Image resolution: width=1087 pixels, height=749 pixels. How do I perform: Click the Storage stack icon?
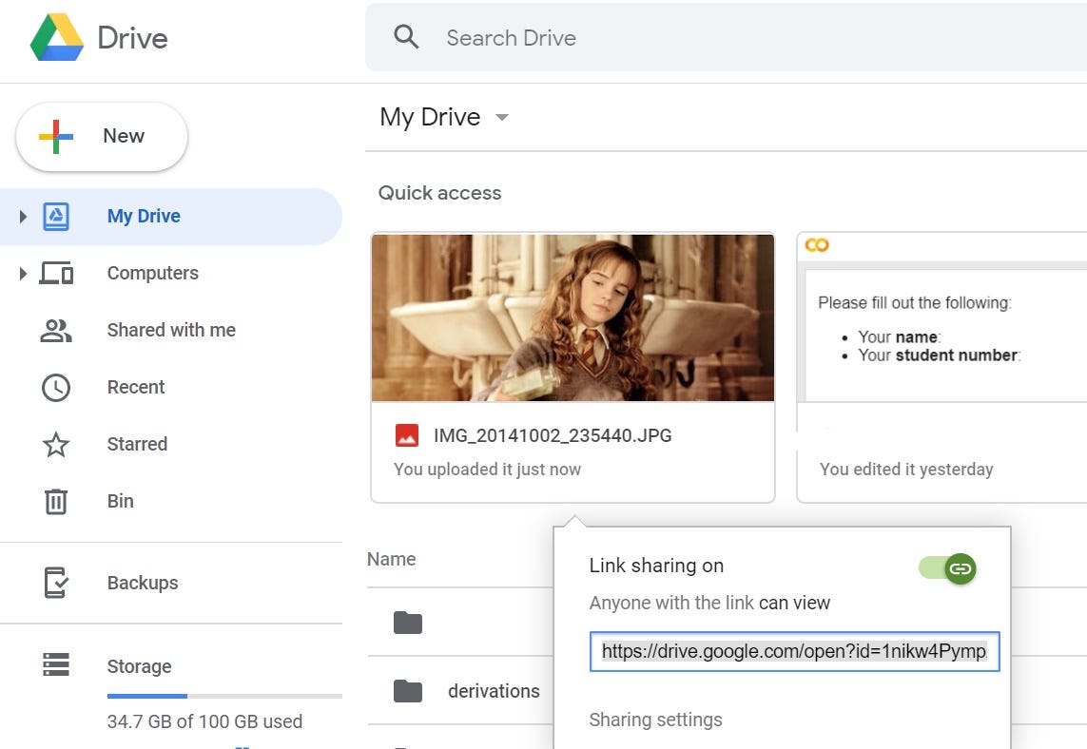click(x=56, y=664)
